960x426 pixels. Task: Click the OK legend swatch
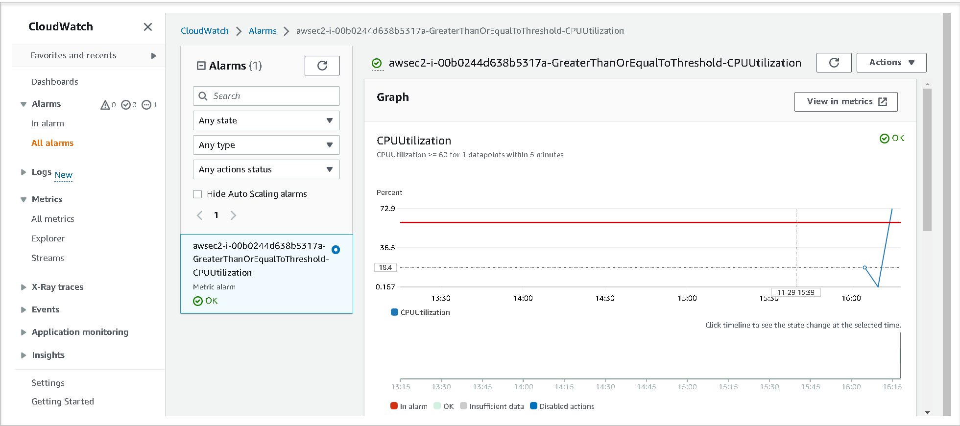tap(437, 406)
